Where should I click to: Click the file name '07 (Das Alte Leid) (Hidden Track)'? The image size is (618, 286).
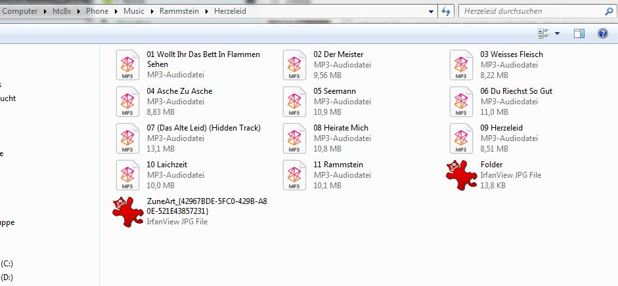[x=204, y=127]
